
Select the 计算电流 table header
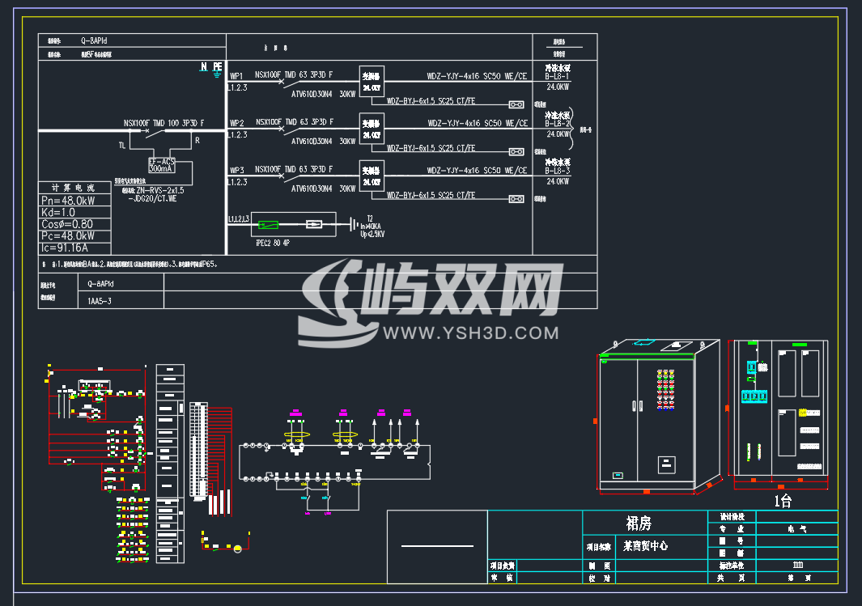pyautogui.click(x=74, y=188)
